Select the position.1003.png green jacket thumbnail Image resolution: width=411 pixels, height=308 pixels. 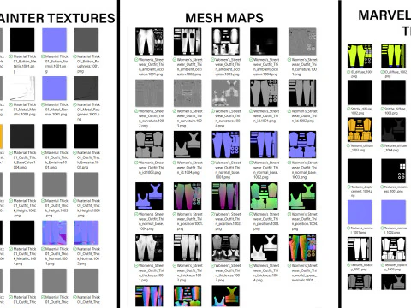pyautogui.click(x=264, y=196)
